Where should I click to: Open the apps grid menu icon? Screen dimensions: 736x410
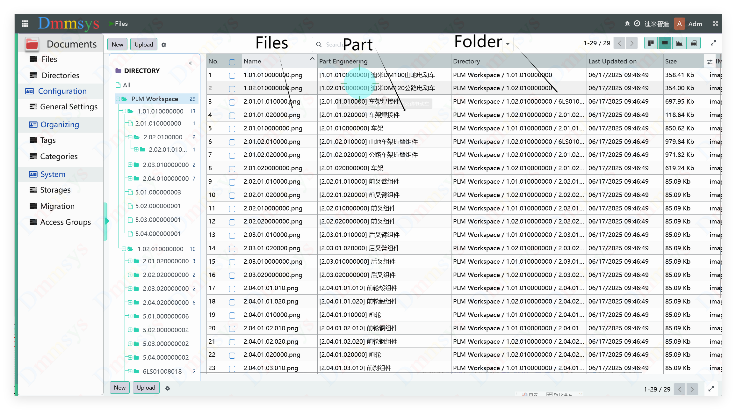(x=25, y=24)
